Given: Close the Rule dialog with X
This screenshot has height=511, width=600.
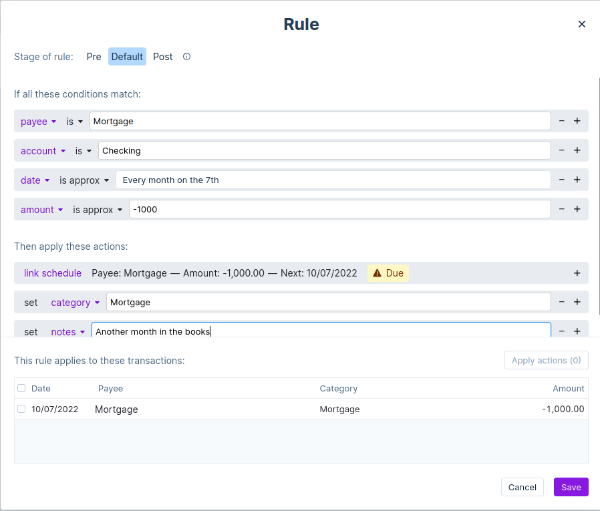Looking at the screenshot, I should point(581,24).
